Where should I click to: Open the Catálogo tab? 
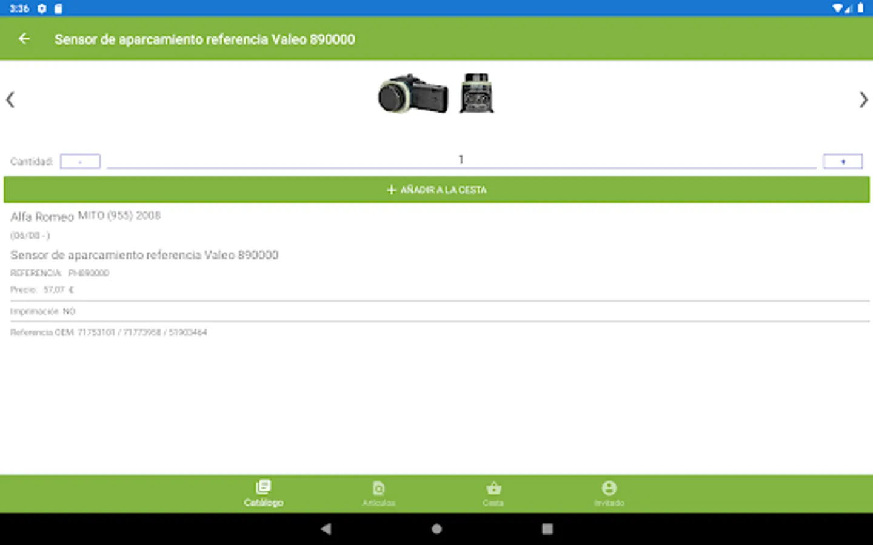coord(264,494)
